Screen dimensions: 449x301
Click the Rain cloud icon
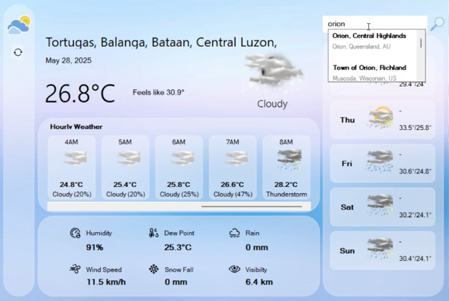[x=234, y=233]
